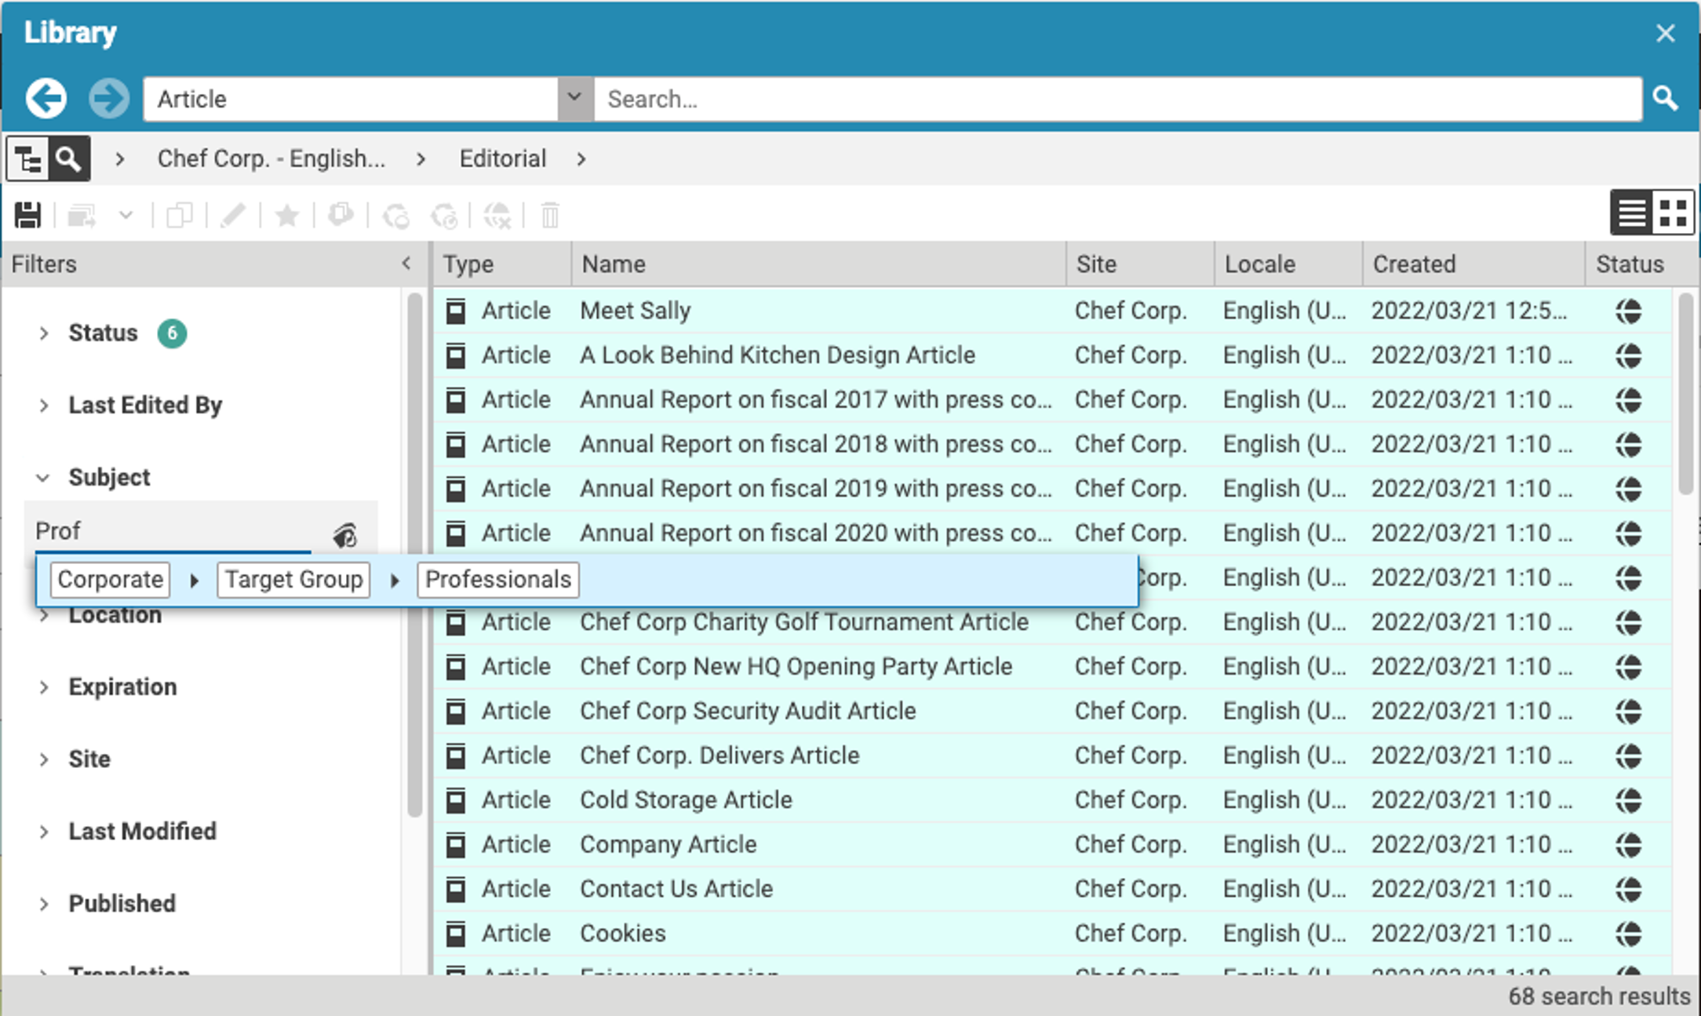Image resolution: width=1701 pixels, height=1016 pixels.
Task: Open the Article content type dropdown
Action: point(574,99)
